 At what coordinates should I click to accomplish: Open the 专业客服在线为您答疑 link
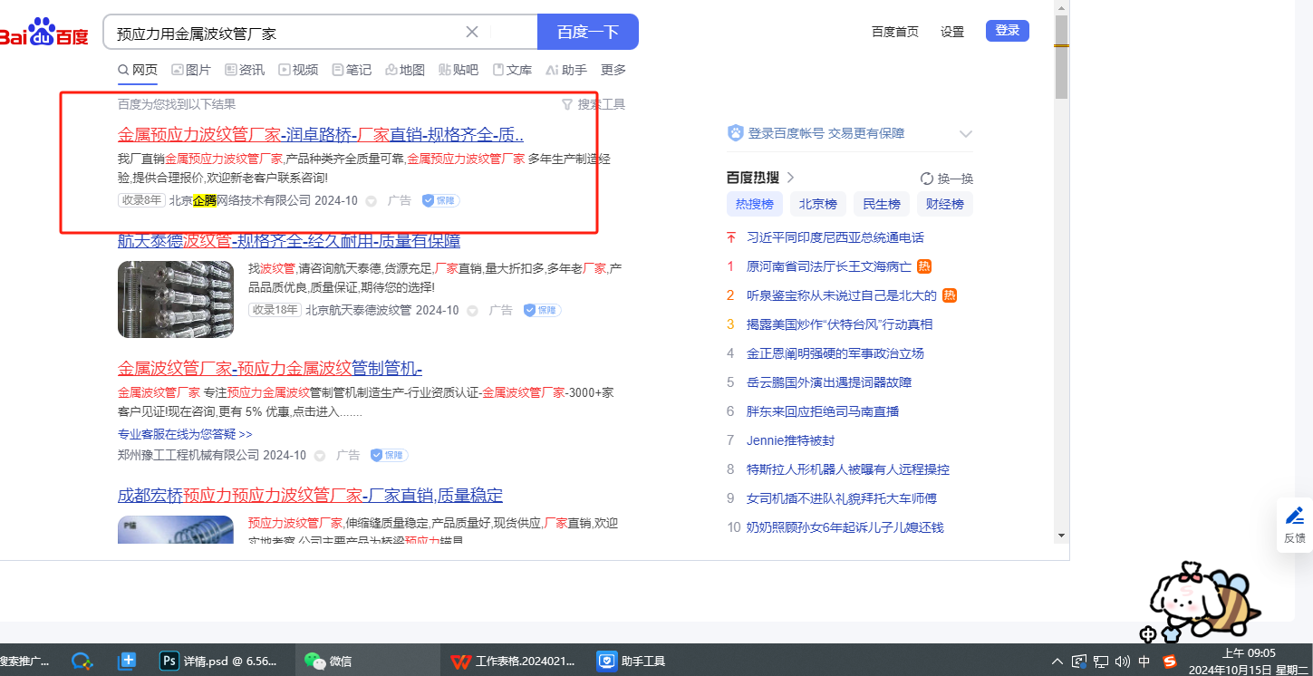[185, 434]
